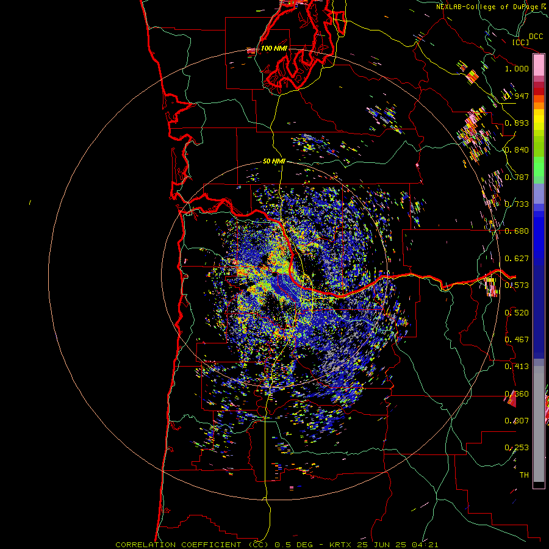Click the 0.947 value on the color scale
Screen dimensions: 549x549
(517, 96)
